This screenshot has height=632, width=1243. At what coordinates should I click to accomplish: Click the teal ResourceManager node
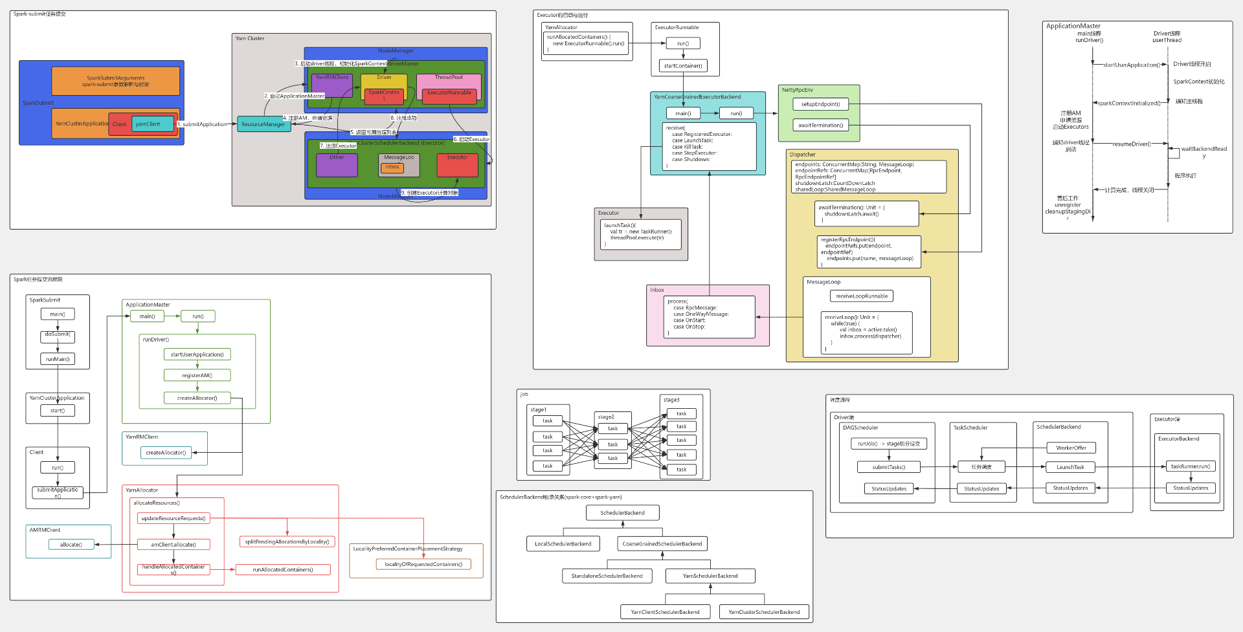(x=263, y=124)
